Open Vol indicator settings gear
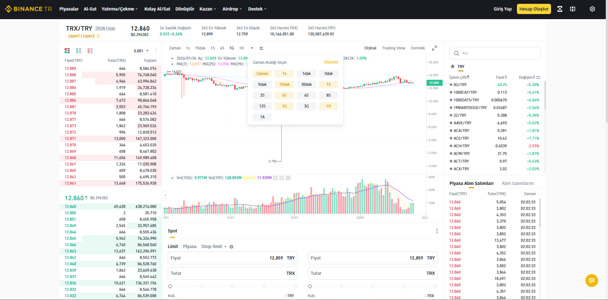Screen dimensions: 608x300 pos(282,178)
